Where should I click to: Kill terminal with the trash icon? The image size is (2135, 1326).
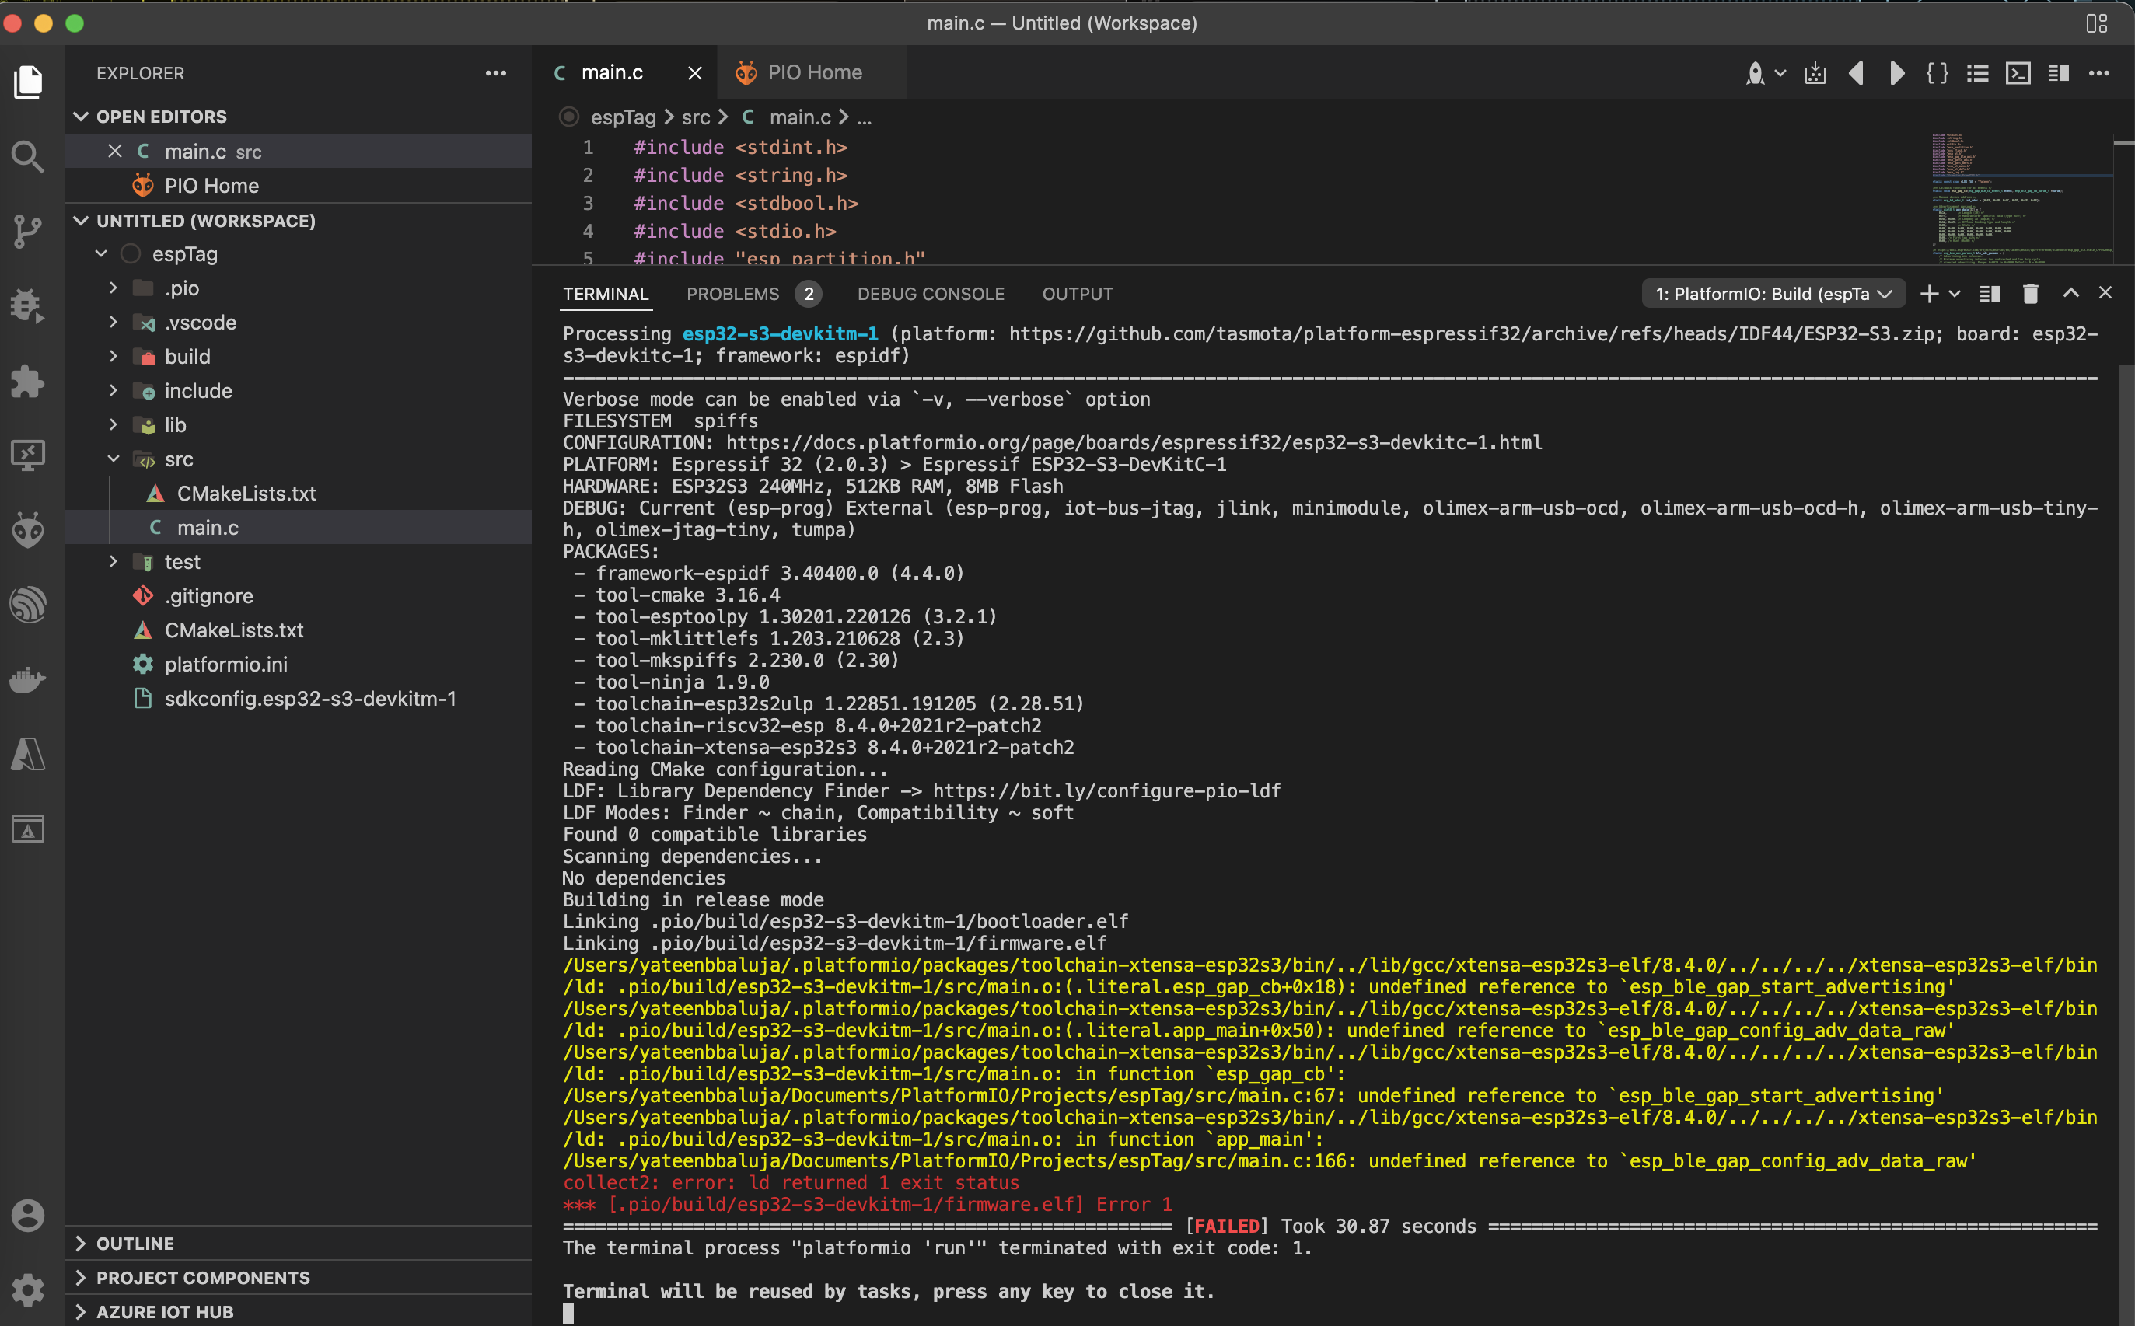tap(2031, 294)
